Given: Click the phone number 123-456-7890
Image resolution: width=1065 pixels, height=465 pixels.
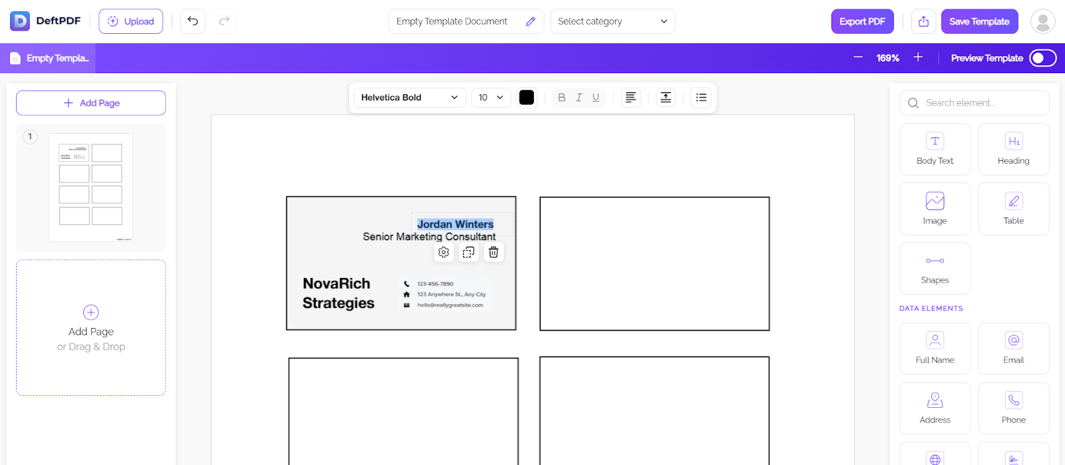Looking at the screenshot, I should pyautogui.click(x=435, y=284).
